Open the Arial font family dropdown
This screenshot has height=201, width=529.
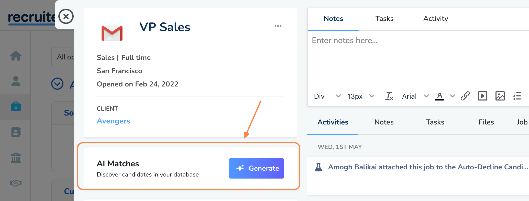point(415,96)
